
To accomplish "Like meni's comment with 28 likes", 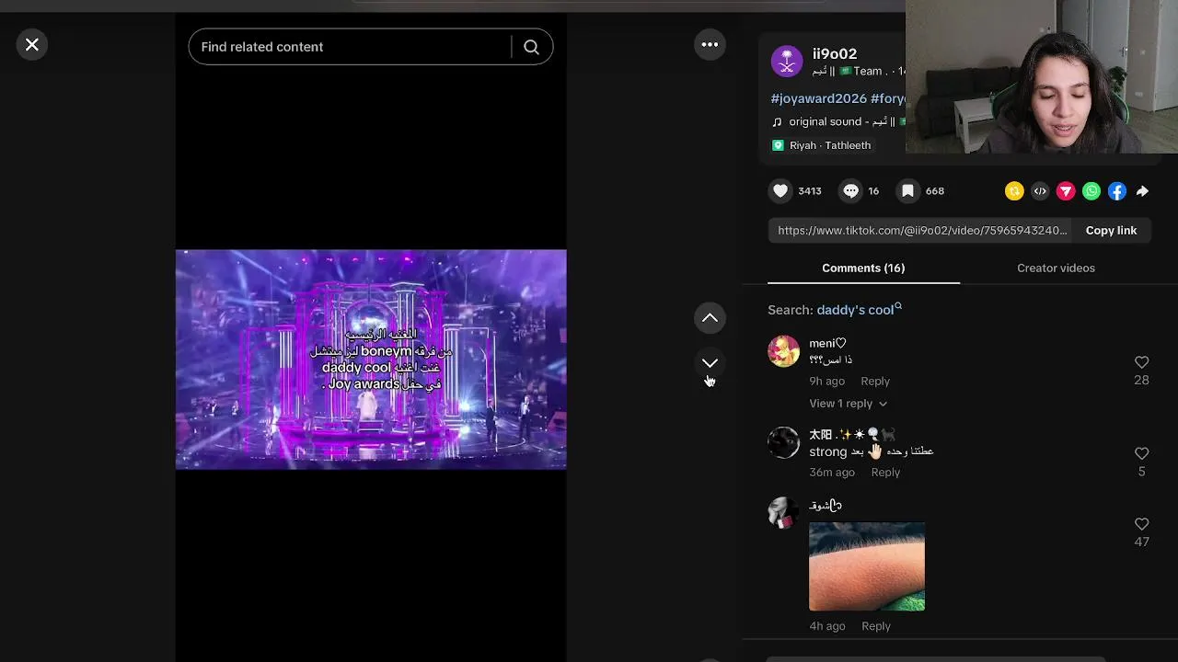I will point(1141,362).
